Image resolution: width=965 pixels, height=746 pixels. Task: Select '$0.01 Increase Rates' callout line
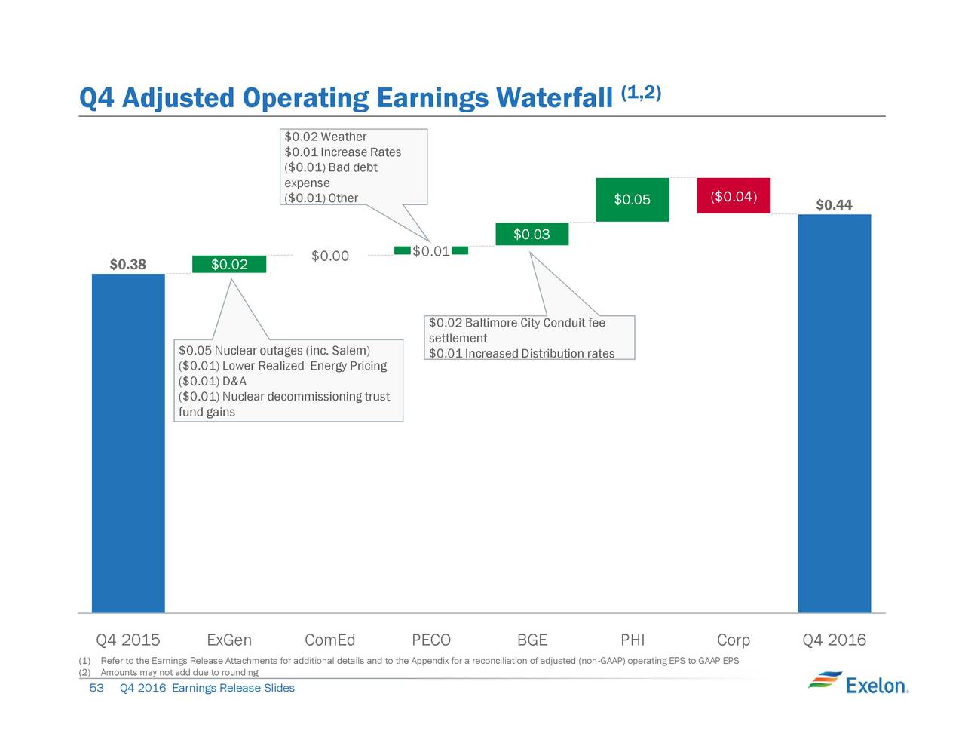tap(342, 152)
